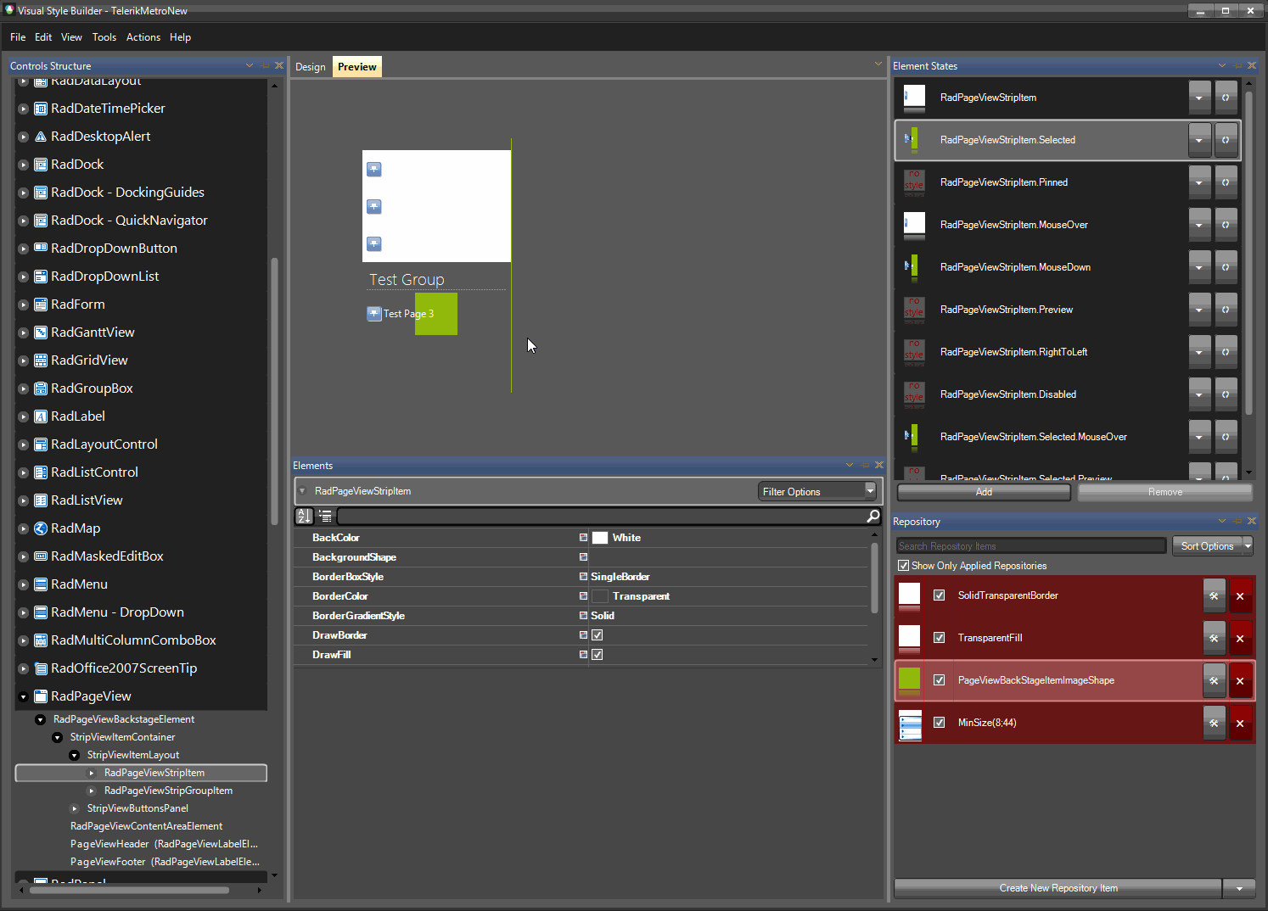Remove the TransparentFill repository item with X
1268x911 pixels.
click(x=1240, y=638)
